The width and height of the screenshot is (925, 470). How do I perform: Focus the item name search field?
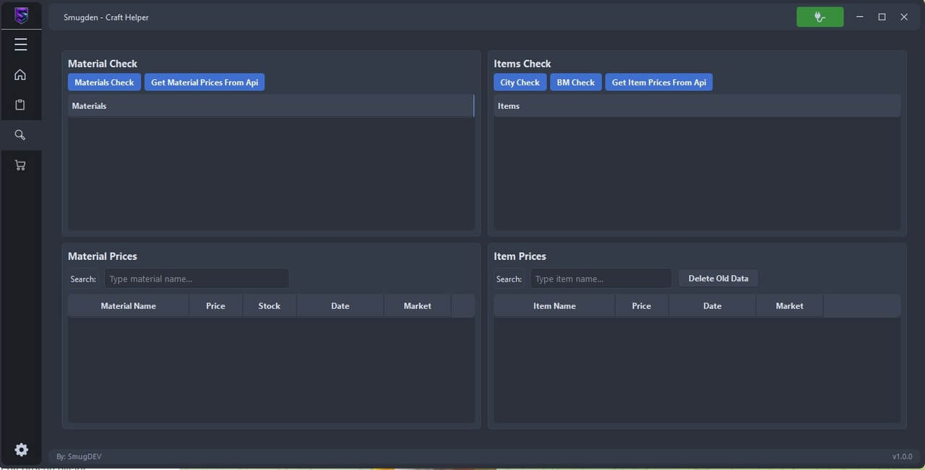coord(601,279)
